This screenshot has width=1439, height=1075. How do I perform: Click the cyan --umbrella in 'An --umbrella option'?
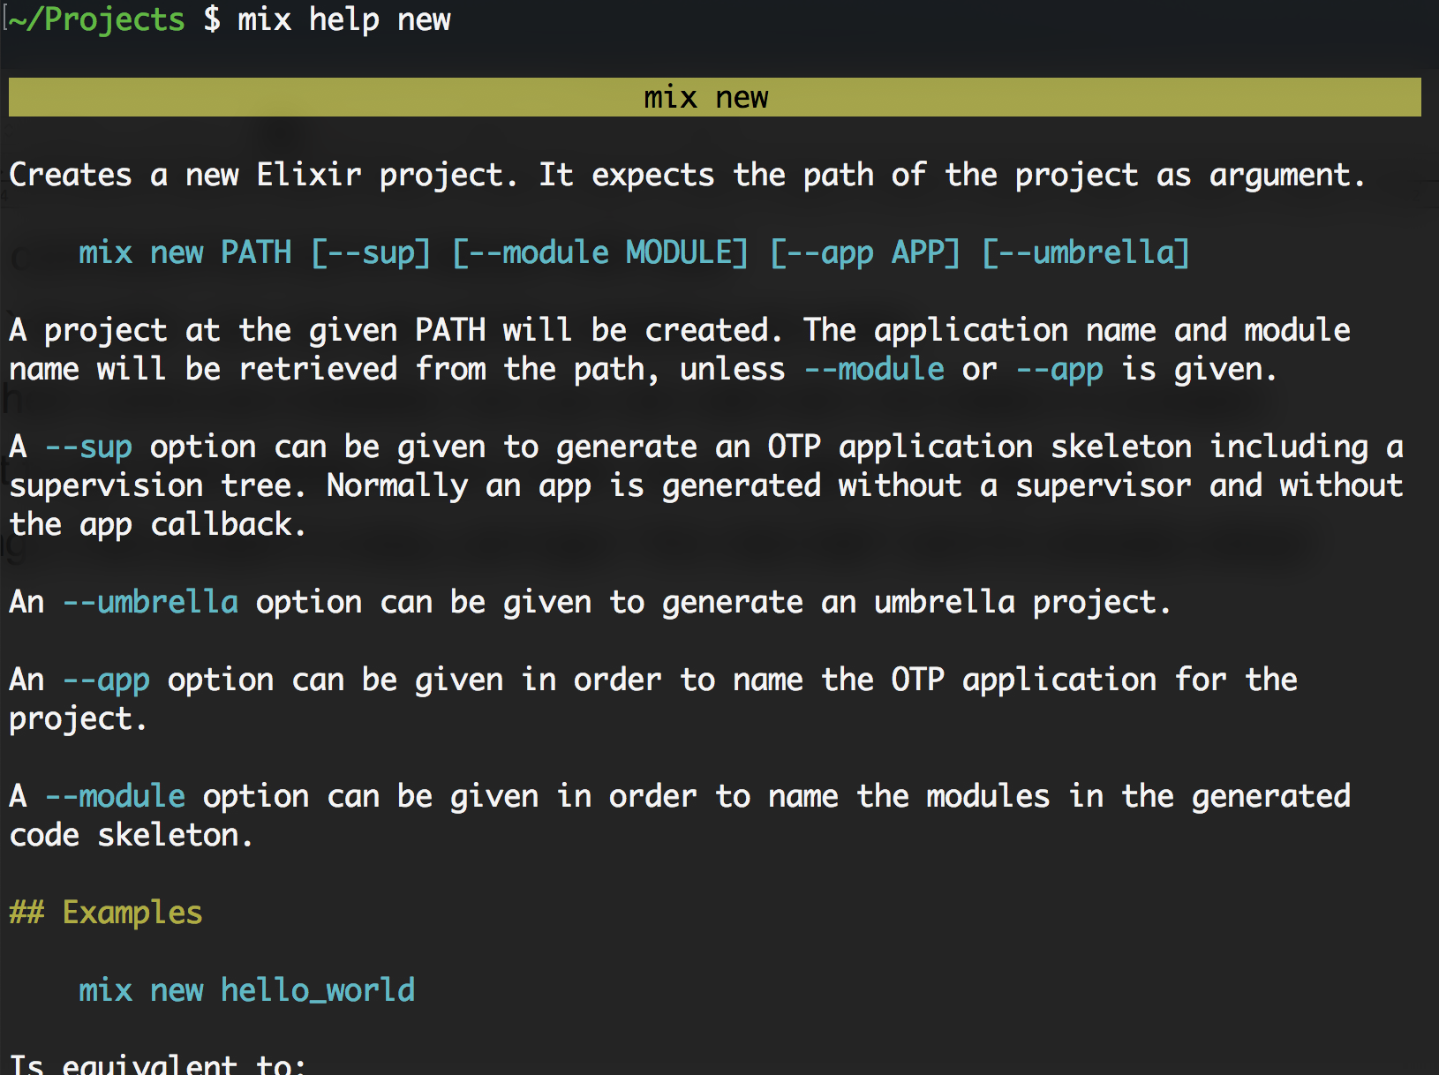150,602
